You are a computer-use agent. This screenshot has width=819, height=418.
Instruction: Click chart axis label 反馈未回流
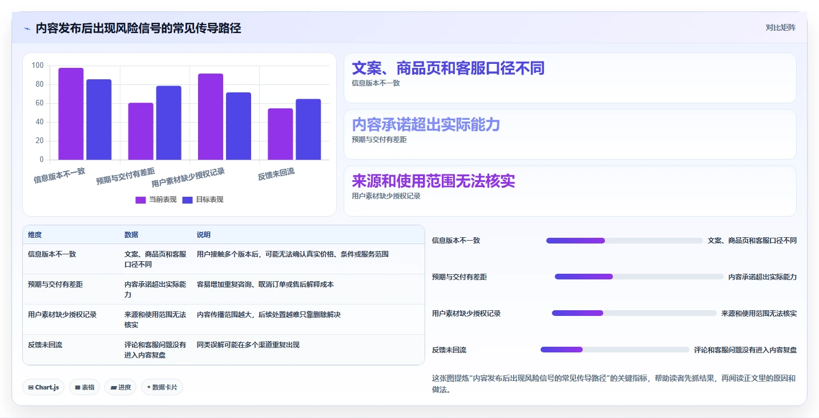[276, 174]
